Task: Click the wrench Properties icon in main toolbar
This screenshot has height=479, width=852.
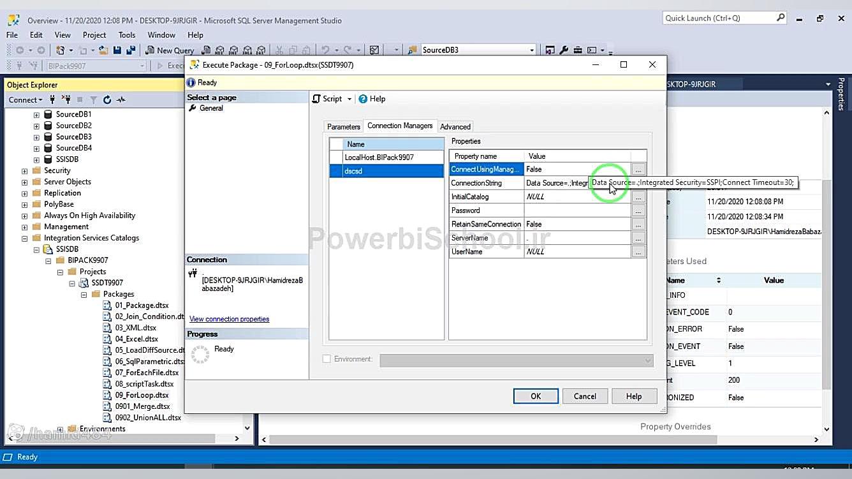Action: [x=564, y=50]
